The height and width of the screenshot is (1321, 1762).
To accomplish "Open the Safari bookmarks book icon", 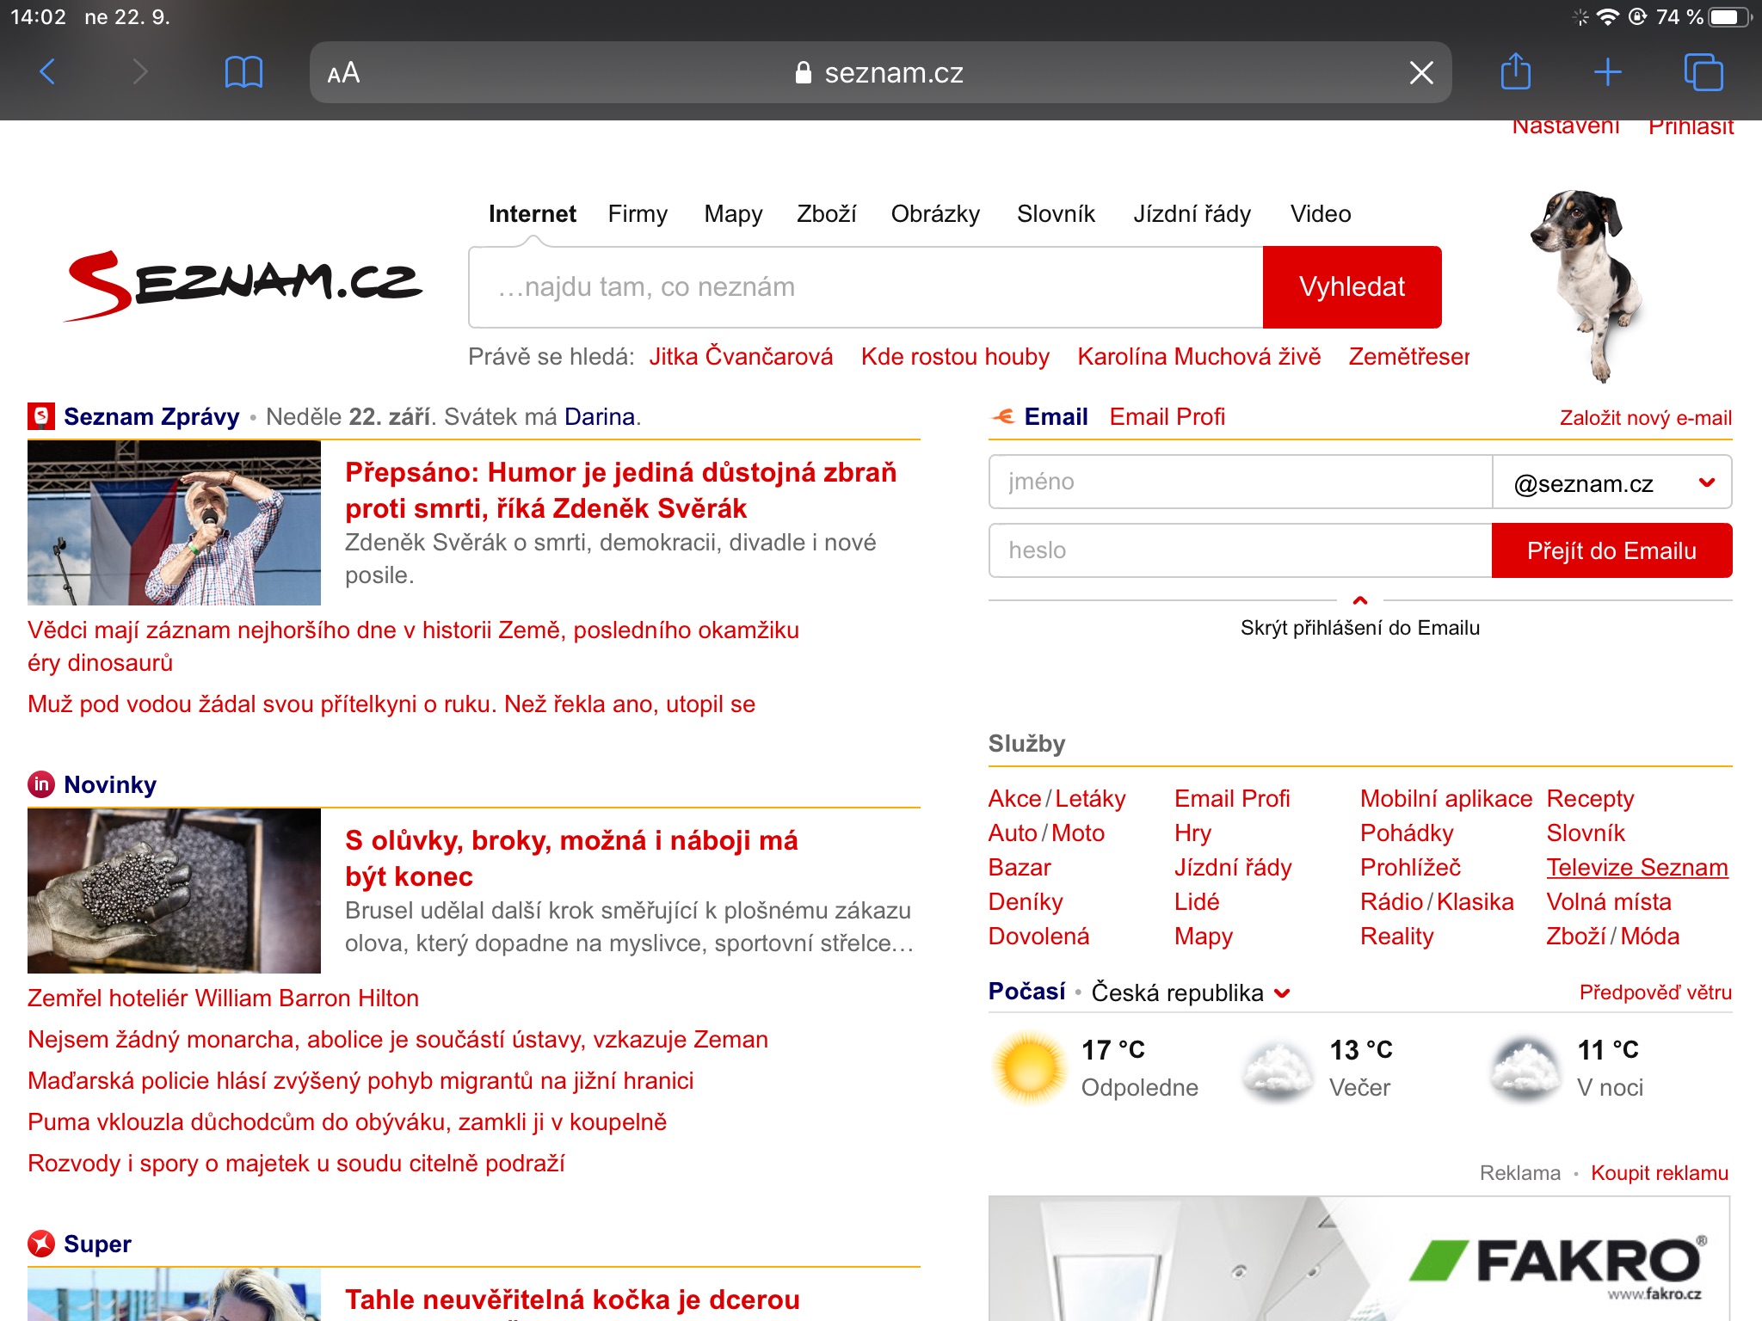I will (243, 72).
